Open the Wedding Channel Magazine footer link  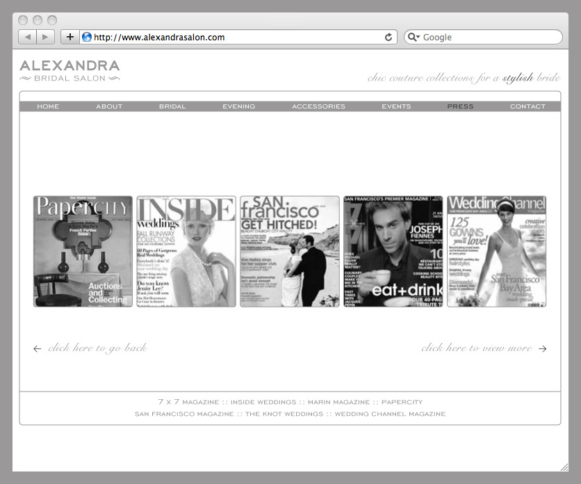(390, 414)
